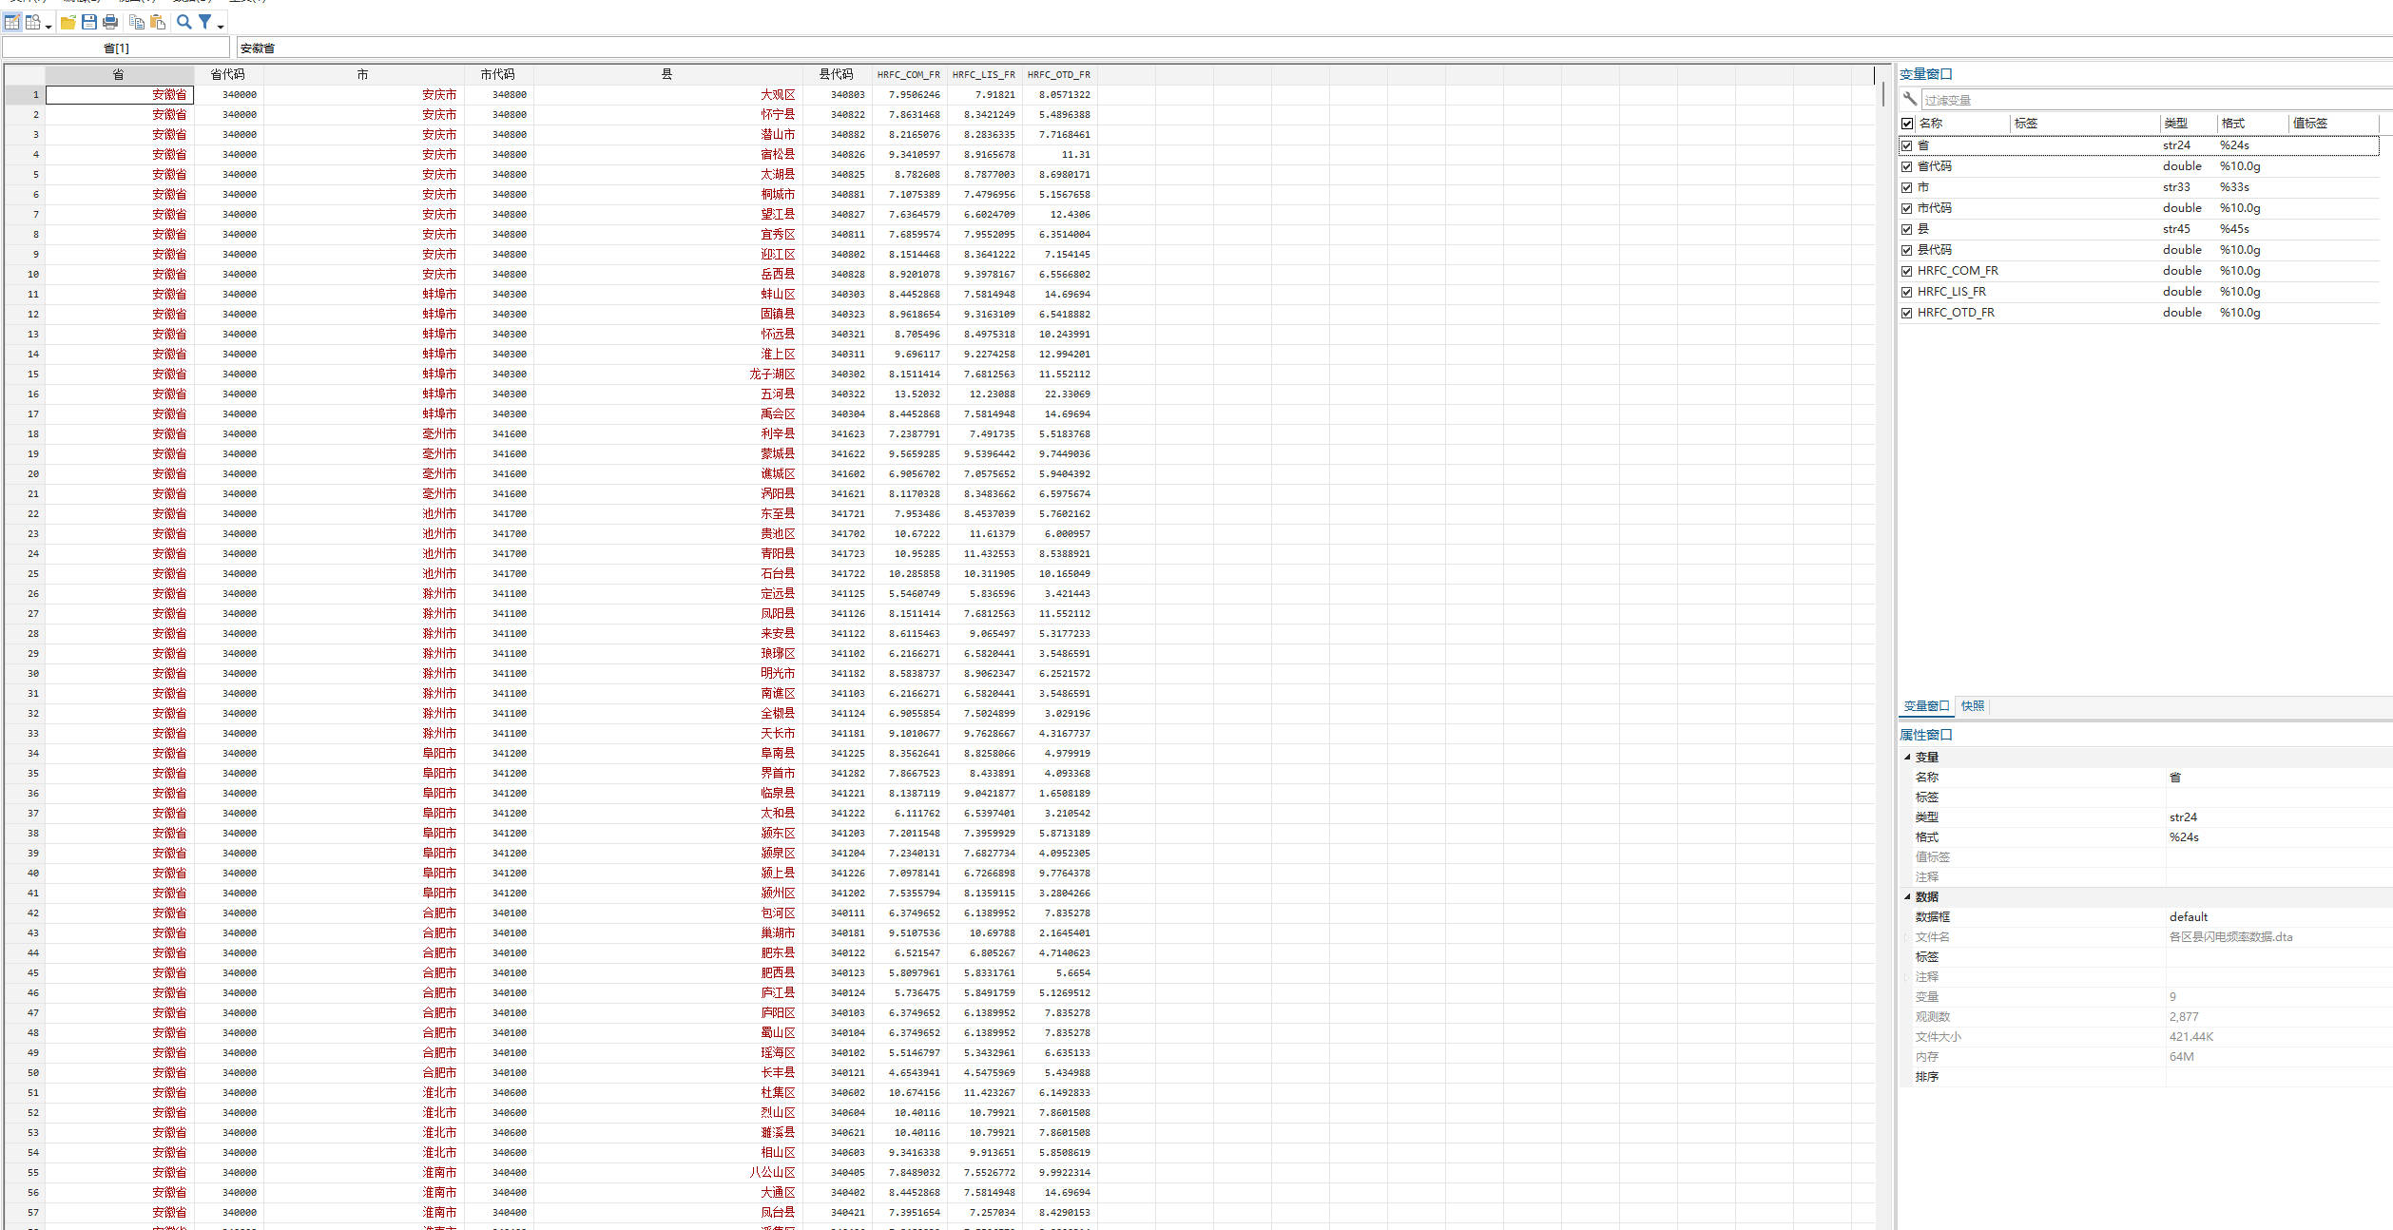Switch to the 快照 tab

tap(1972, 706)
